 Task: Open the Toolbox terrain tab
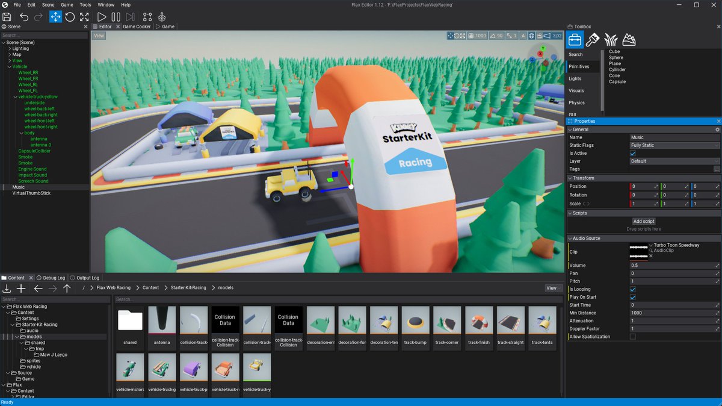[x=629, y=40]
